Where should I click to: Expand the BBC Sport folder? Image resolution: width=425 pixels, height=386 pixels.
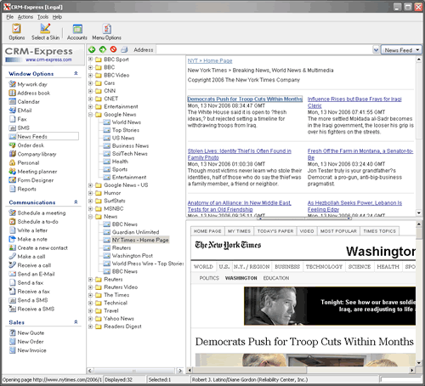point(90,60)
